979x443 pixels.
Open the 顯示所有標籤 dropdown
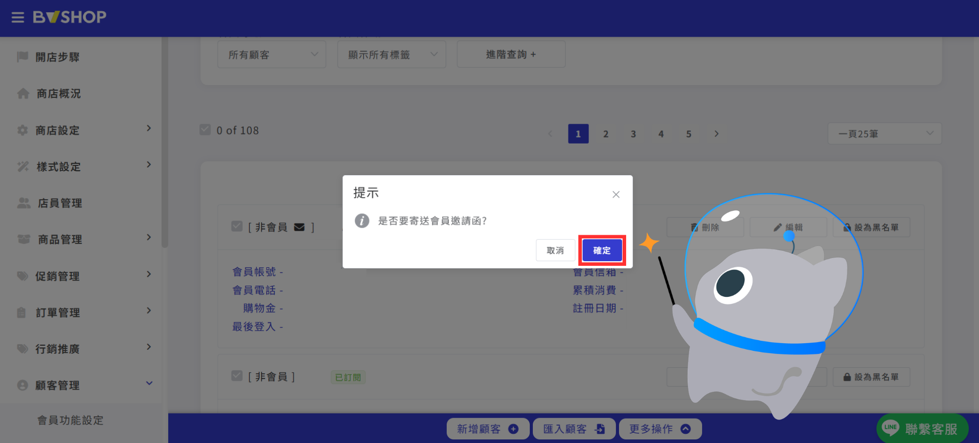[392, 54]
